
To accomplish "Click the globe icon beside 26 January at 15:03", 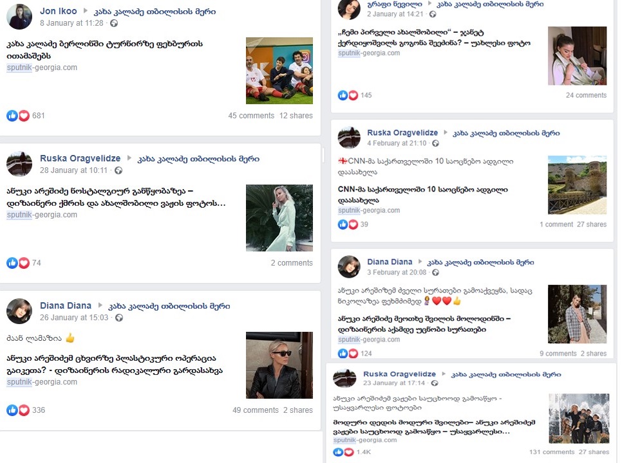I will click(x=118, y=318).
